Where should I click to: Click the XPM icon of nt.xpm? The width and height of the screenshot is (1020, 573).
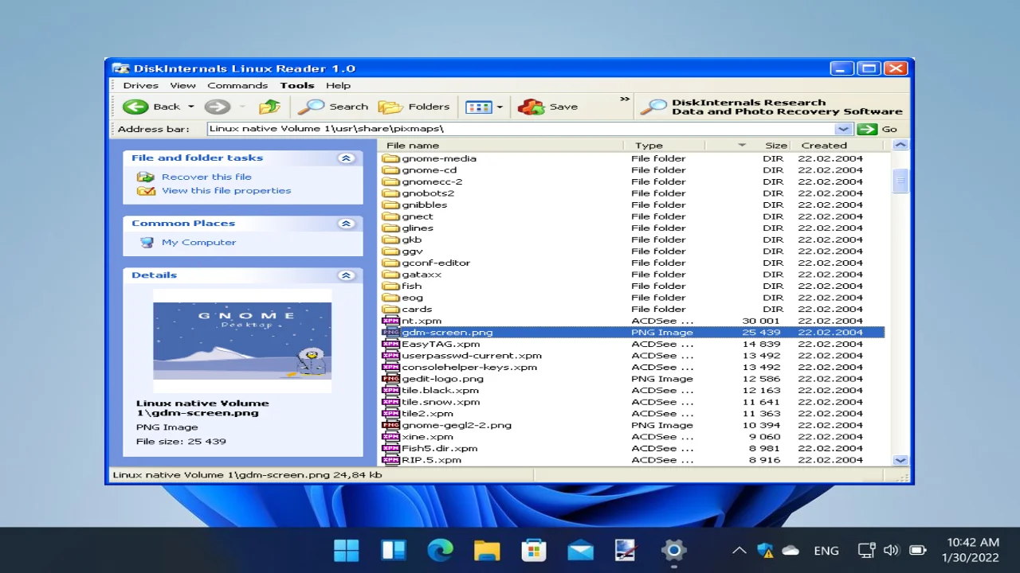point(390,321)
